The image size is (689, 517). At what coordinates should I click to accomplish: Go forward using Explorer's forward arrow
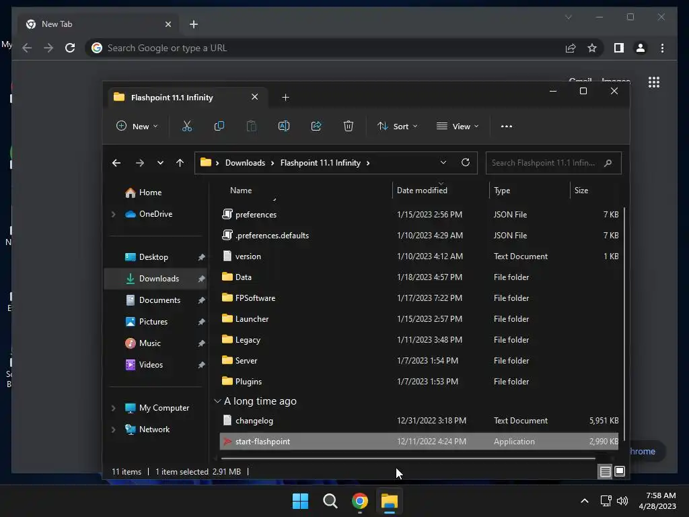coord(140,163)
